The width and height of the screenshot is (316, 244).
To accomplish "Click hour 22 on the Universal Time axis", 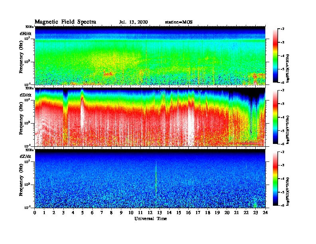I will pos(246,213).
